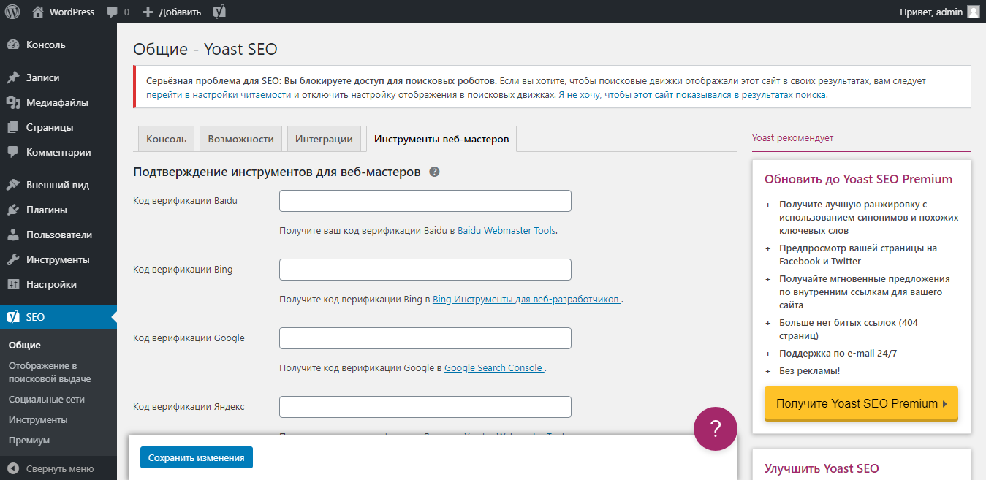Open the Добавить quick-add menu

pyautogui.click(x=171, y=11)
